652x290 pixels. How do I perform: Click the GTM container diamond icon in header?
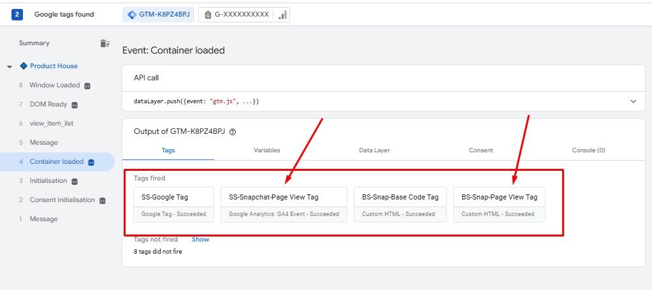click(x=132, y=15)
